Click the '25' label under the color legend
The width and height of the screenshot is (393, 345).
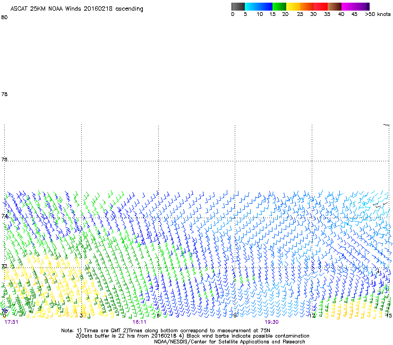point(300,14)
